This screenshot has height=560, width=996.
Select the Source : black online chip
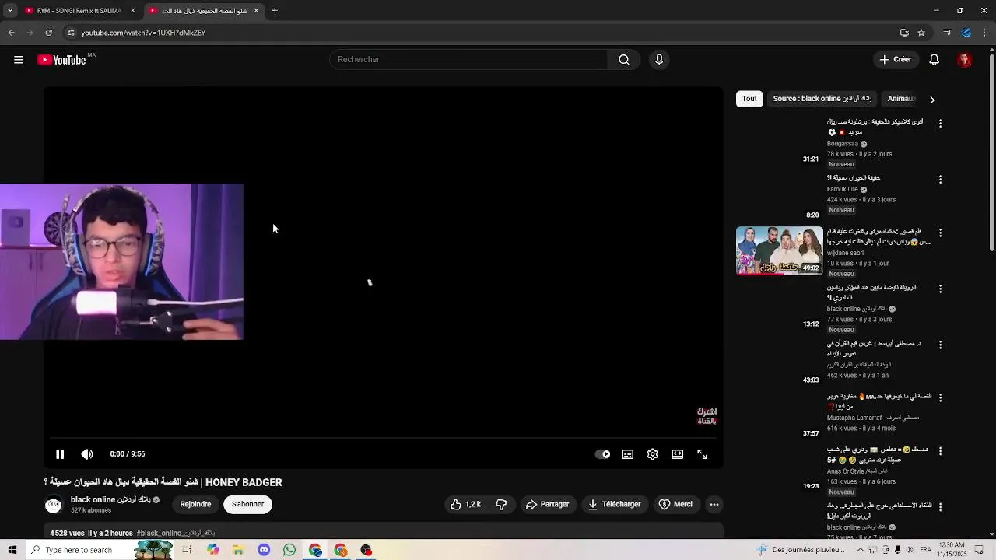coord(822,99)
